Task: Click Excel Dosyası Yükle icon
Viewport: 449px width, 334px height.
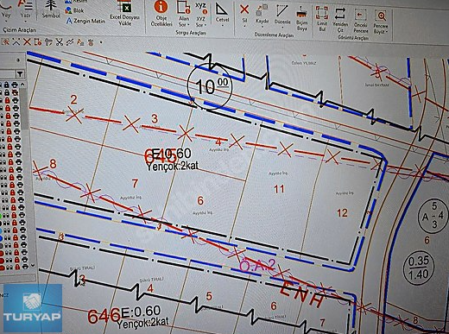Action: [x=124, y=6]
